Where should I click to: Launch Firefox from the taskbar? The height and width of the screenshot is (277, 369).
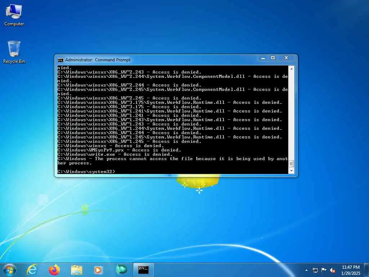54,270
